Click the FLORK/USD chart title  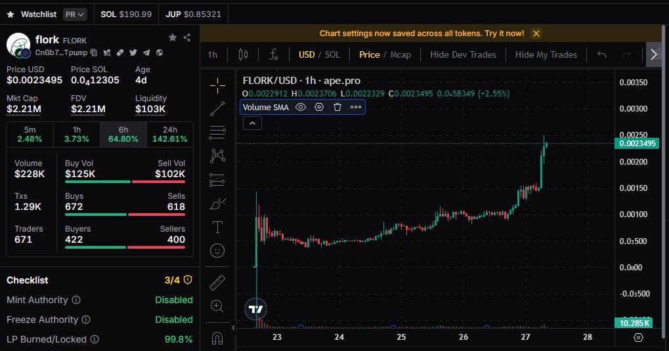301,81
